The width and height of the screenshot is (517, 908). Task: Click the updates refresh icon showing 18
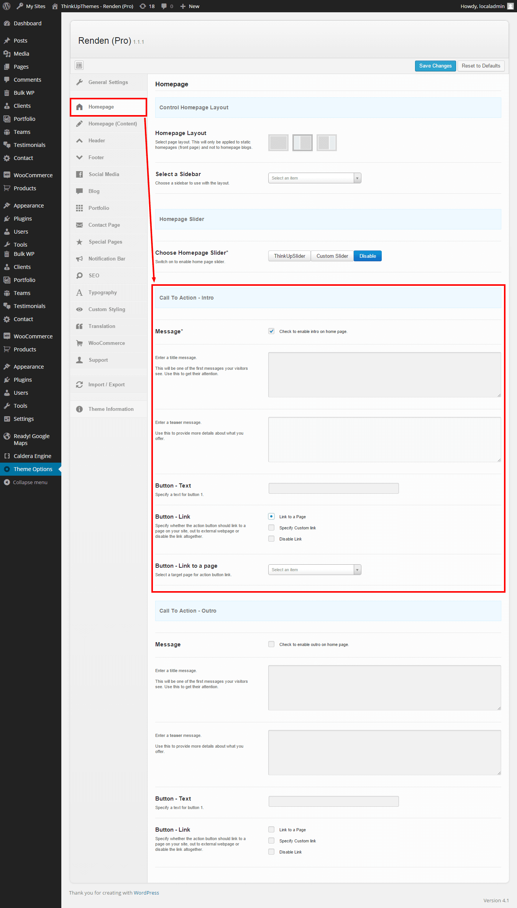(143, 6)
